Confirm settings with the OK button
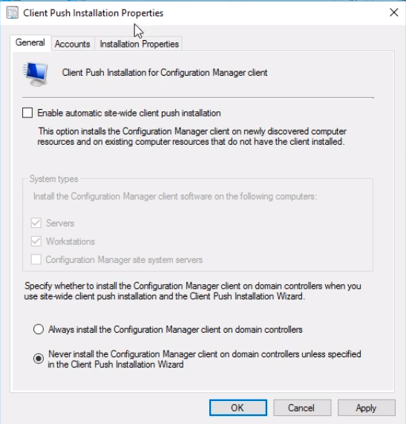Viewport: 406px width, 424px height. tap(238, 408)
